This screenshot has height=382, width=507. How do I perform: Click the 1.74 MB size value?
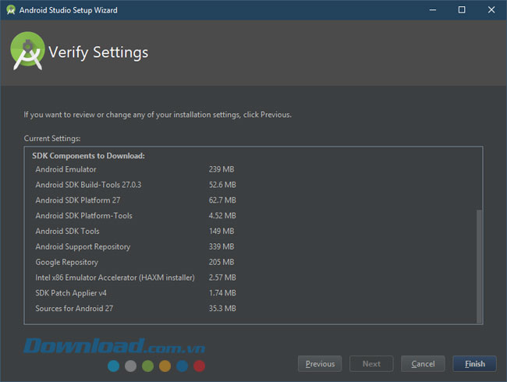[222, 293]
